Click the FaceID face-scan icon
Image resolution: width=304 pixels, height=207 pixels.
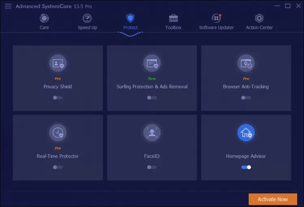pos(152,133)
